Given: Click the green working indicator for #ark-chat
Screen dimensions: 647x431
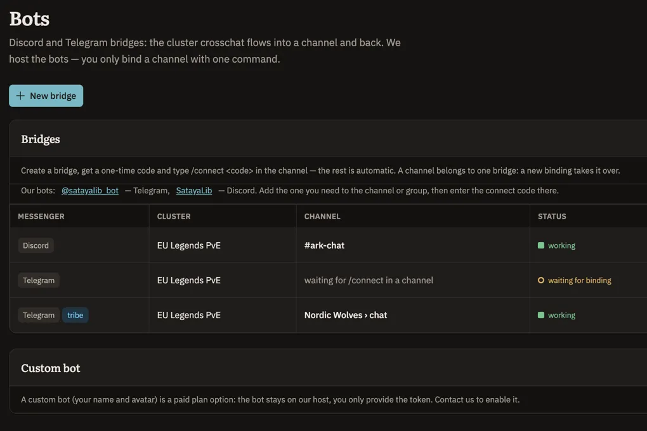Looking at the screenshot, I should 541,245.
